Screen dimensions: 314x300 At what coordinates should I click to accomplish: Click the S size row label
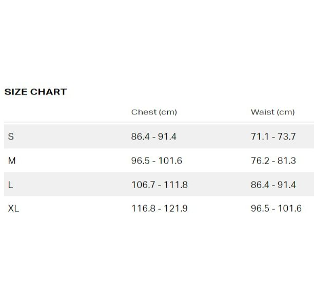coord(11,137)
